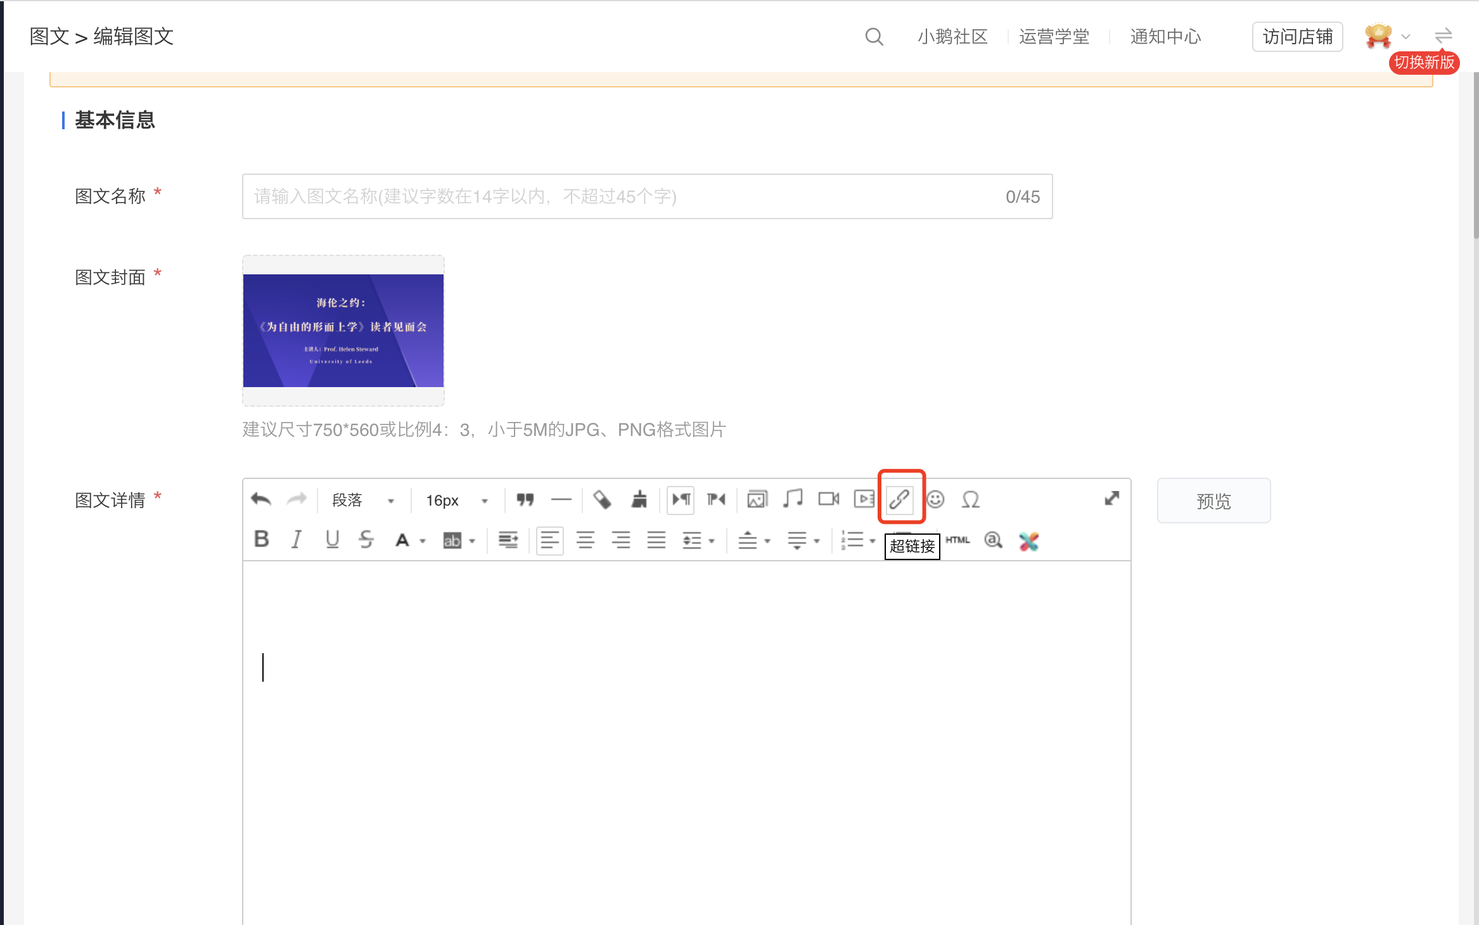Expand editor to fullscreen
The width and height of the screenshot is (1479, 925).
pos(1111,499)
